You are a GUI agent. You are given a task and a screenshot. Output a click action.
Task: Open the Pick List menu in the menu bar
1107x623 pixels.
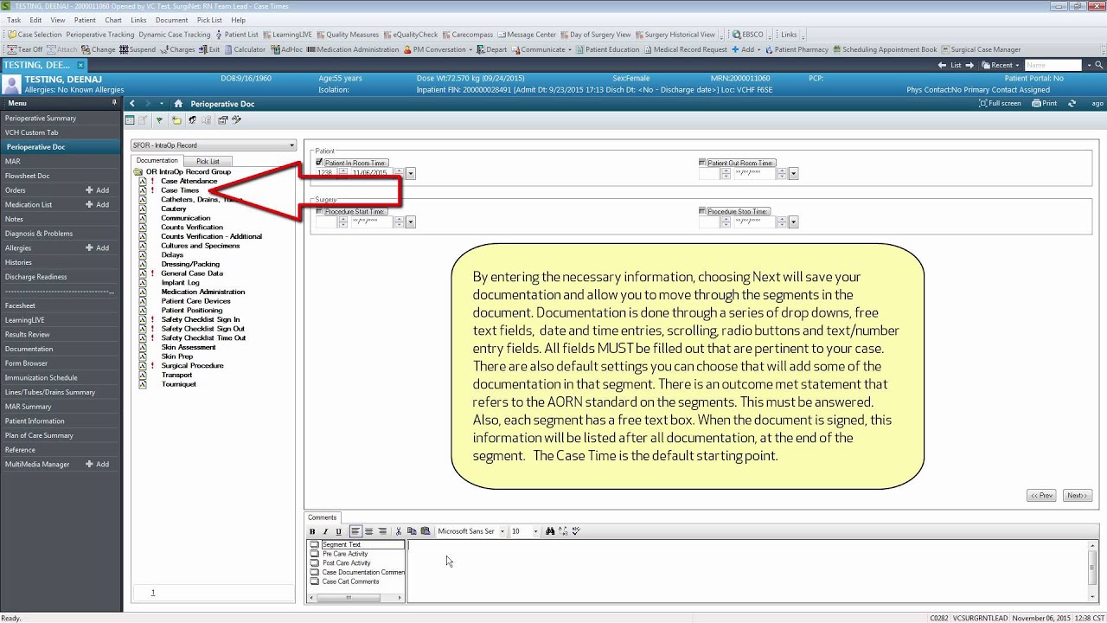click(x=209, y=20)
